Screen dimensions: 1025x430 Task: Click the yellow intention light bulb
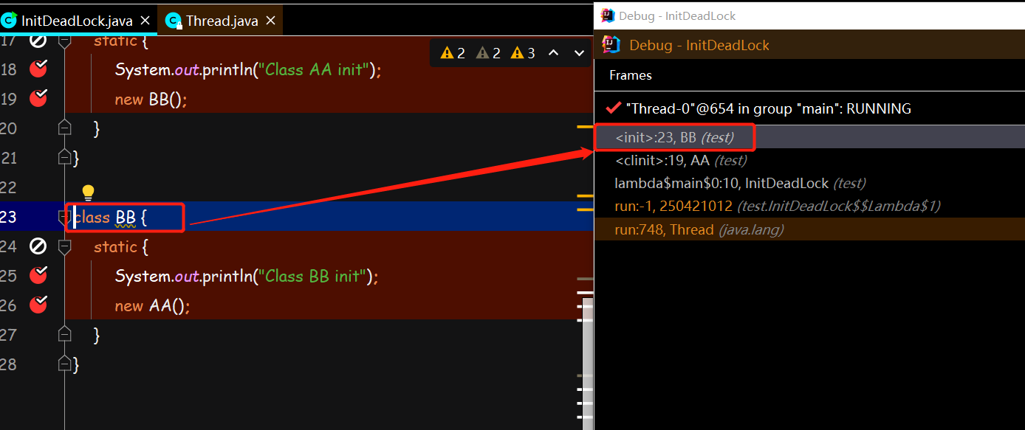coord(88,193)
